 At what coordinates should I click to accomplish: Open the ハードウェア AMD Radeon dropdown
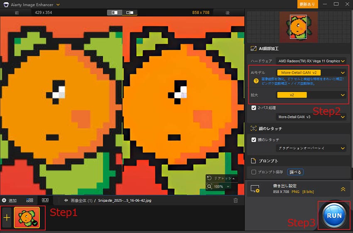coord(311,61)
